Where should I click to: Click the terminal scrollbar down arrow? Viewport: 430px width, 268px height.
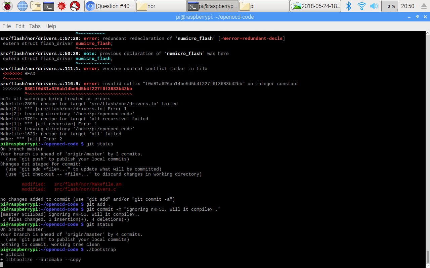tap(427, 265)
